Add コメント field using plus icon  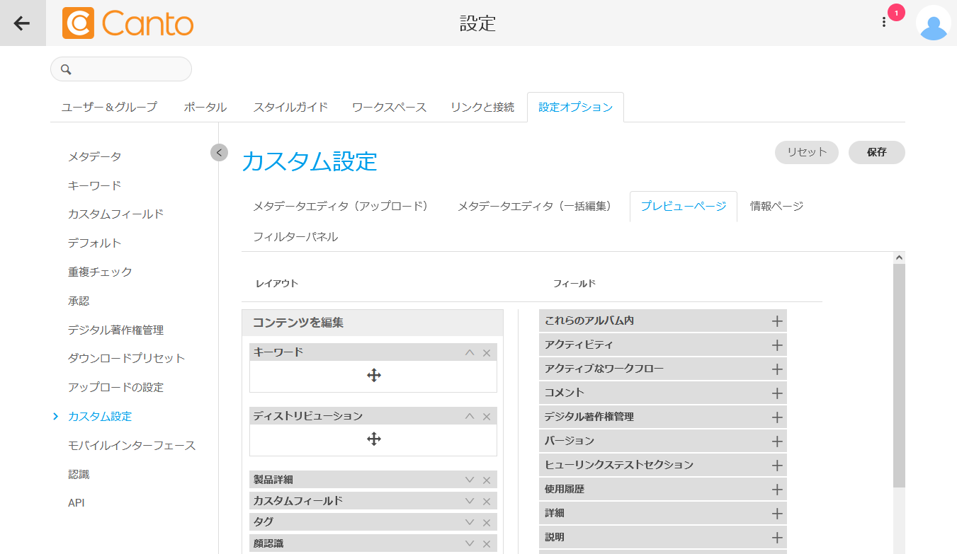point(776,393)
